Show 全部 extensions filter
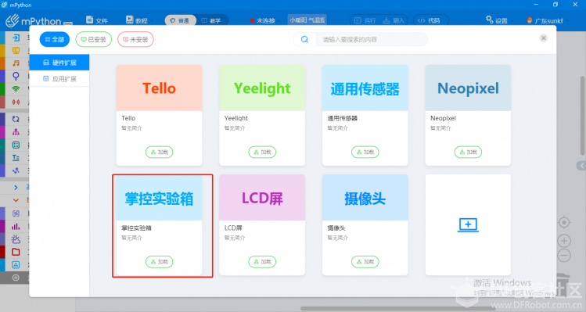 [55, 39]
